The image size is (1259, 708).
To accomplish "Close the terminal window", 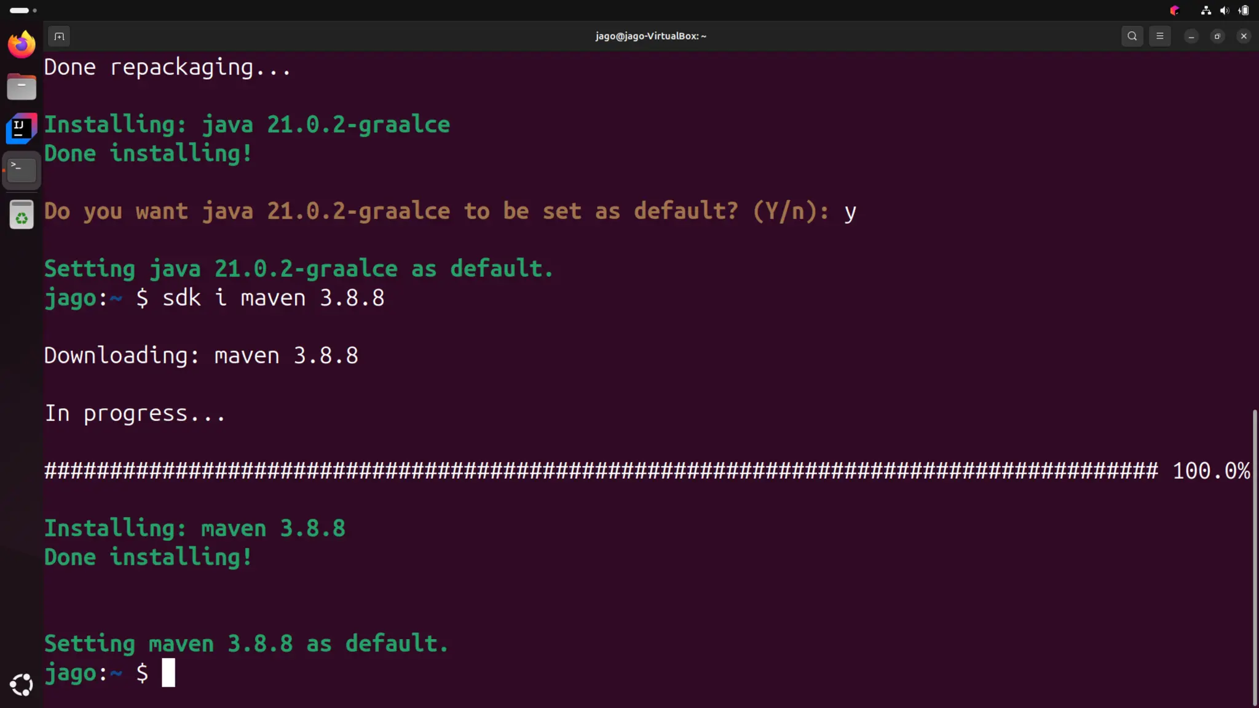I will (x=1244, y=36).
